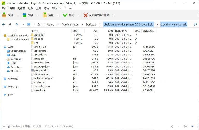Click the search magnifier icon
Viewport: 199px width, 130px height.
pyautogui.click(x=195, y=25)
